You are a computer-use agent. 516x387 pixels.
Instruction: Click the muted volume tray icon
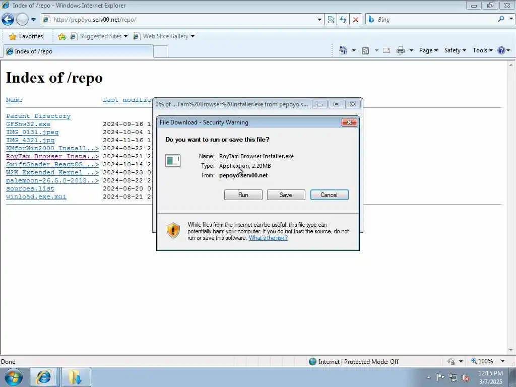[x=465, y=377]
